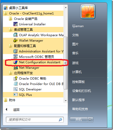Screen dimensions: 113x130
Task: Launch Microsoft ODBC 管理员 entry text
Action: pos(37,57)
